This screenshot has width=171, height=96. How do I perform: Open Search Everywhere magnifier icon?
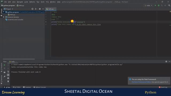169,5
